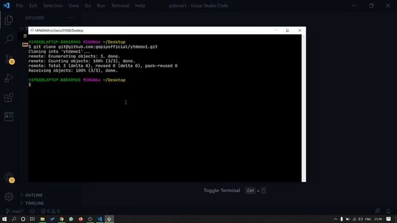Open the Terminal menu
Viewport: 397px width, 223px height.
click(x=120, y=6)
